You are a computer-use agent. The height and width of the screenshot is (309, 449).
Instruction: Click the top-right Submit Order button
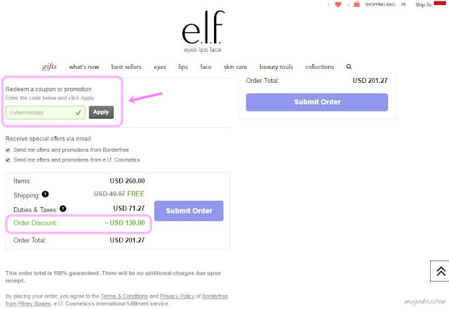[316, 102]
